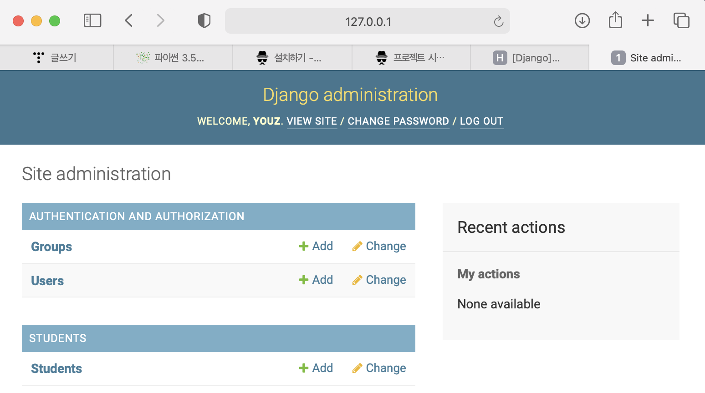Image resolution: width=705 pixels, height=393 pixels.
Task: Click the 파이썬 tab favicon
Action: (143, 58)
